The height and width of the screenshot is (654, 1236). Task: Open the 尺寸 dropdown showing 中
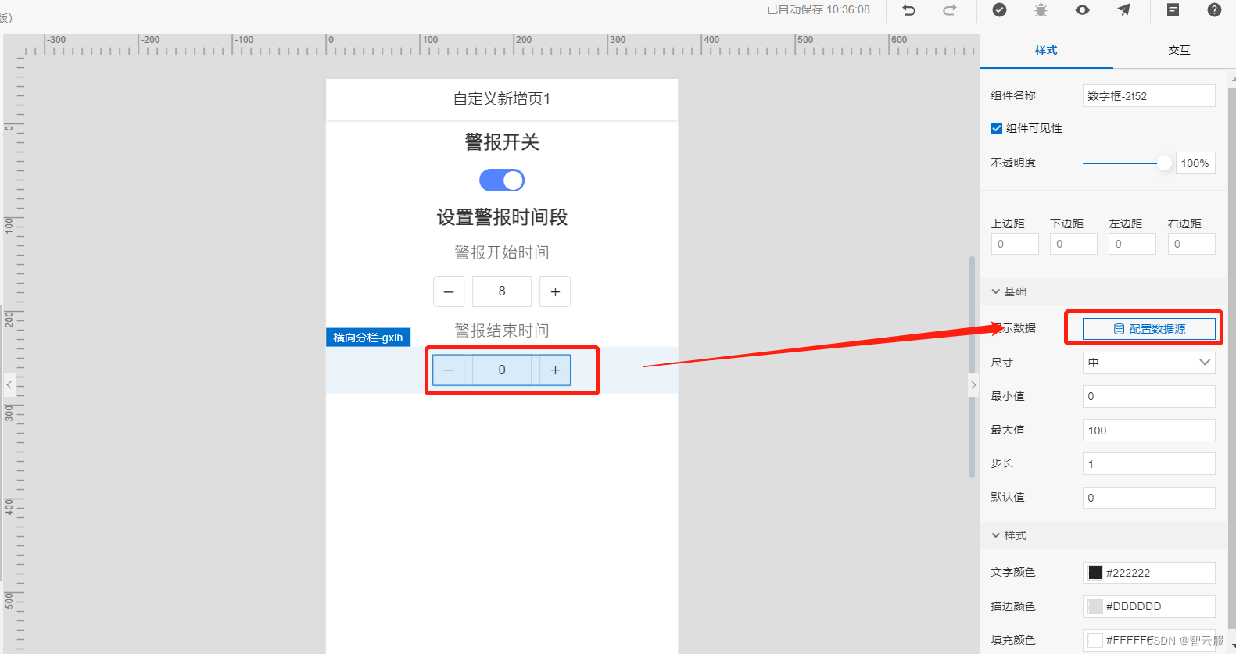click(x=1148, y=363)
